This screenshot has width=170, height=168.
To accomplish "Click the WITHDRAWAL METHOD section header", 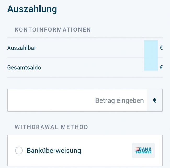I will (x=51, y=127).
